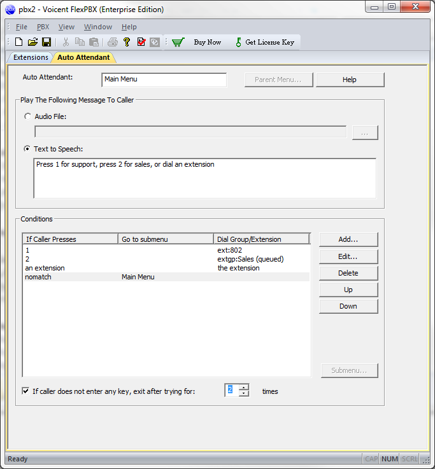Click the Auto Attendant name input field
The height and width of the screenshot is (469, 435).
164,80
